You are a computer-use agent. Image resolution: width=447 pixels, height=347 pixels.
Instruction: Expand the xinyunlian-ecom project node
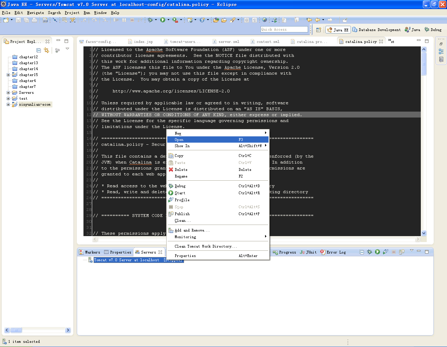(8, 104)
